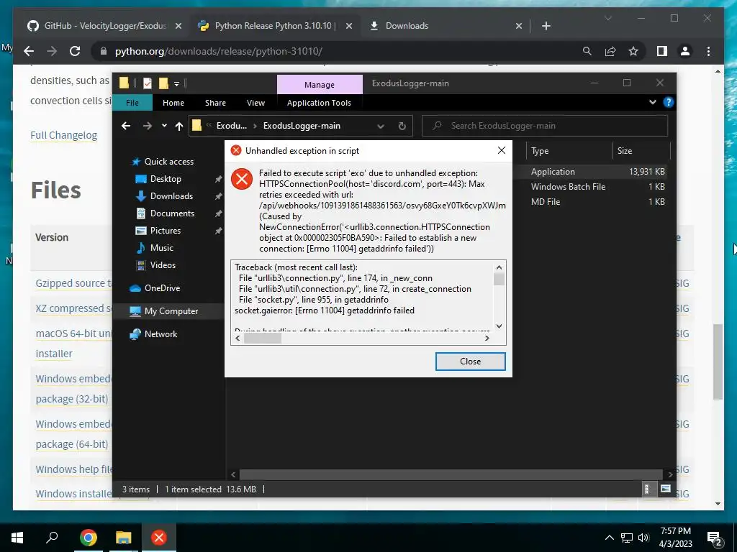Click Quick Access Toolbar properties checkmark icon

click(147, 83)
